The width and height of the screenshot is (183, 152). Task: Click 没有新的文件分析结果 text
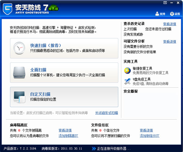140,52
